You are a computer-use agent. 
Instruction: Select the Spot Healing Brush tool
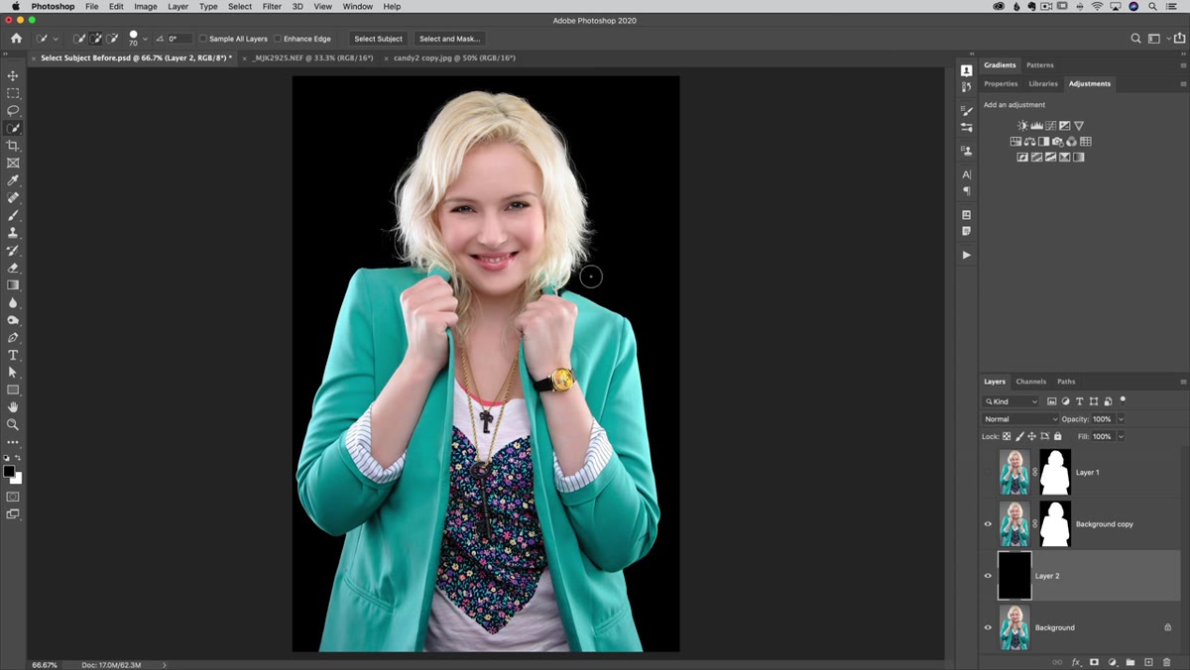pyautogui.click(x=13, y=198)
